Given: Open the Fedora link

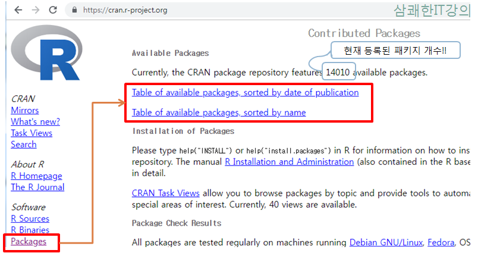Looking at the screenshot, I should pos(441,242).
